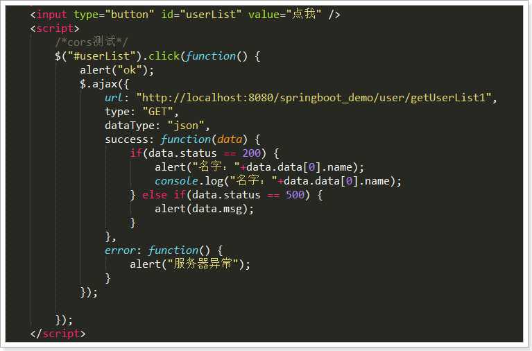532x351 pixels.
Task: Click the number 200 in the condition
Action: [x=251, y=153]
